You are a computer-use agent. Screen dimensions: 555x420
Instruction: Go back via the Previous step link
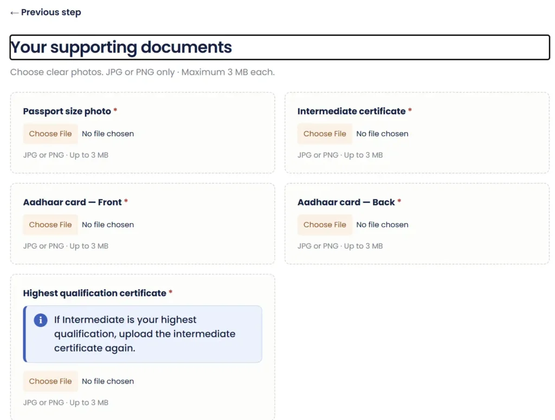click(46, 12)
